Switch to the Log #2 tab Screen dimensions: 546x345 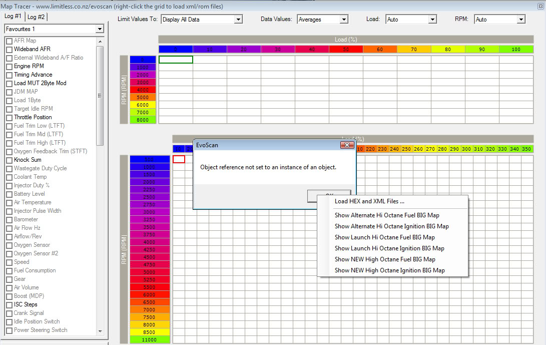coord(36,17)
